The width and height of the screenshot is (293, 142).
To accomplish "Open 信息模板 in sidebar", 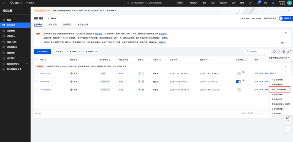I will pos(15,31).
